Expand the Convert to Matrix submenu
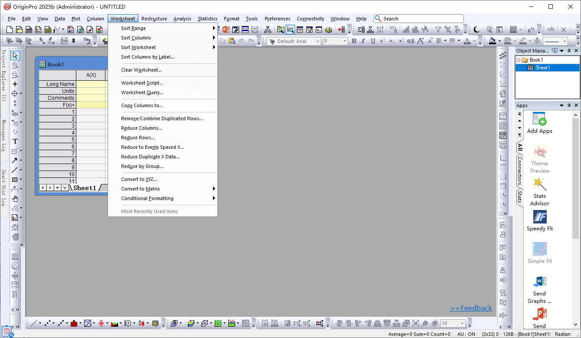Viewport: 581px width, 338px height. [x=163, y=189]
